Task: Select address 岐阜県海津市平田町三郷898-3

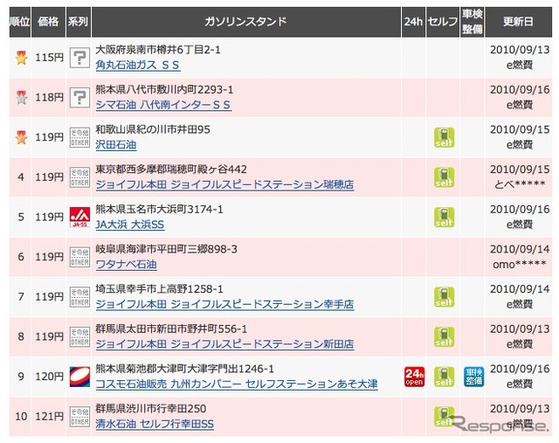Action: (167, 249)
